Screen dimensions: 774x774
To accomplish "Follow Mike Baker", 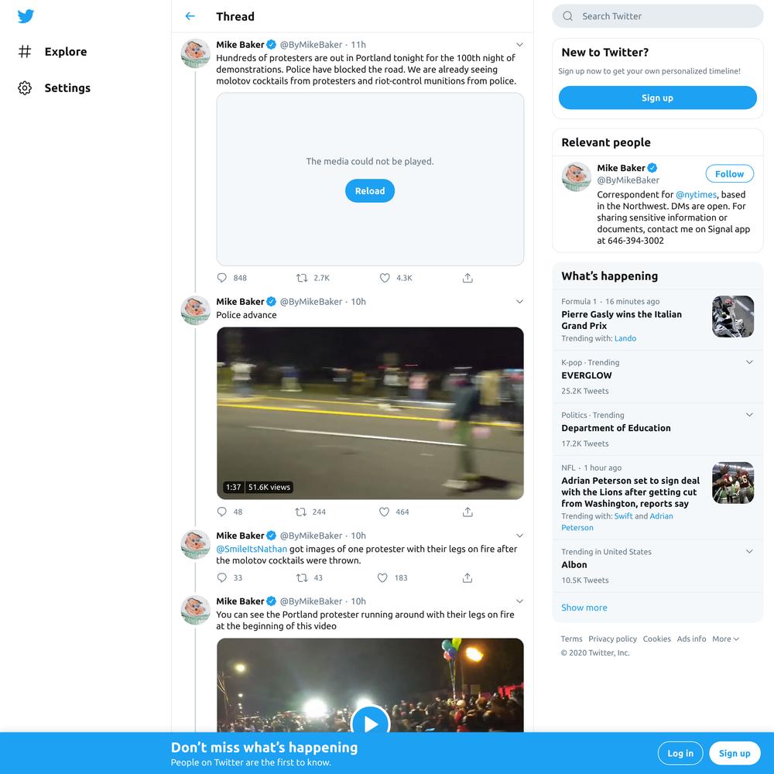I will [x=729, y=173].
